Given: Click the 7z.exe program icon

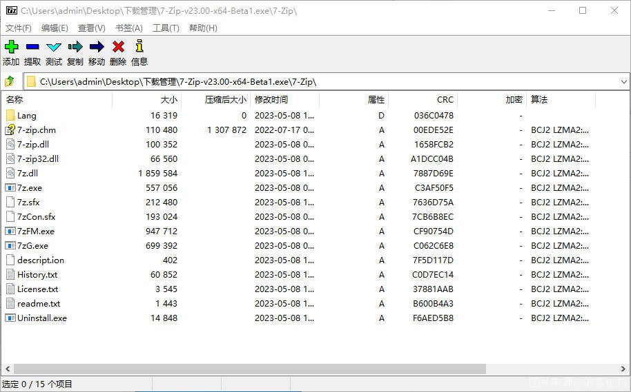Looking at the screenshot, I should (x=10, y=187).
